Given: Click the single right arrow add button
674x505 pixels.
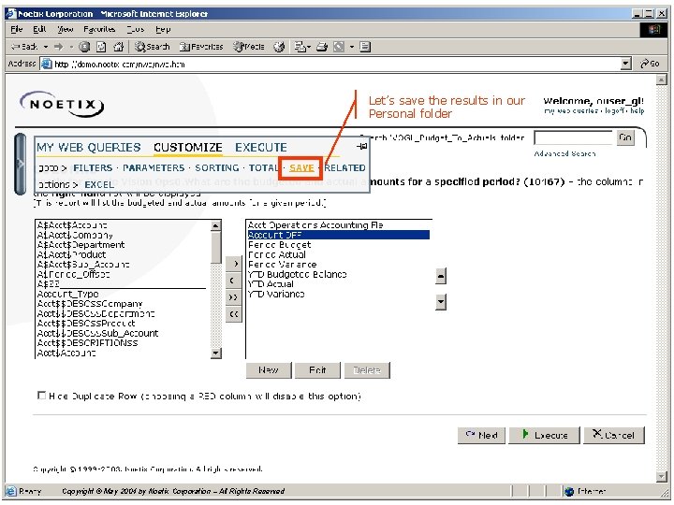Looking at the screenshot, I should (234, 264).
